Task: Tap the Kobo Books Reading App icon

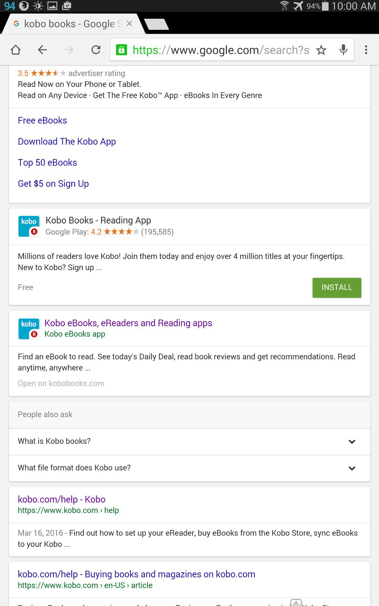Action: click(29, 226)
